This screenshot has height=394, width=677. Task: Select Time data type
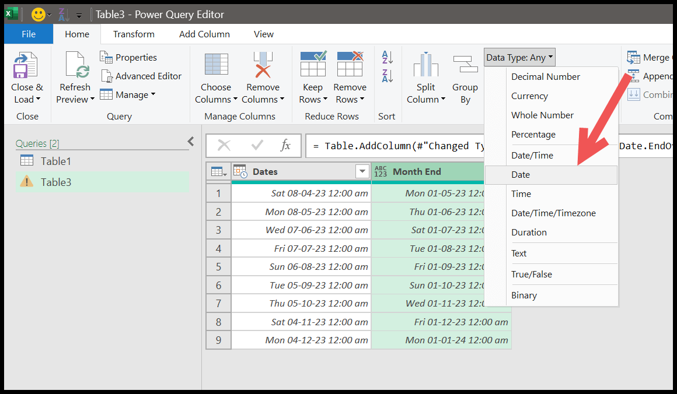click(x=551, y=194)
